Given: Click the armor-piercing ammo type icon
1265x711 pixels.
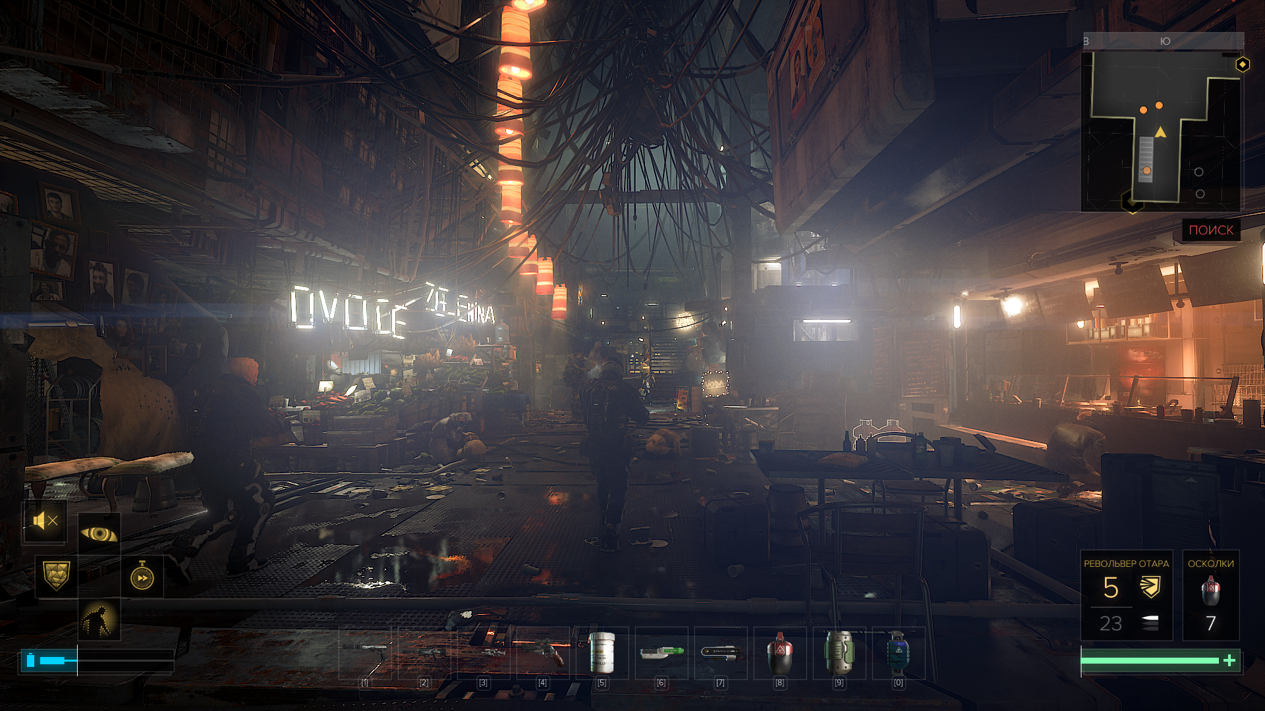Looking at the screenshot, I should (1150, 587).
